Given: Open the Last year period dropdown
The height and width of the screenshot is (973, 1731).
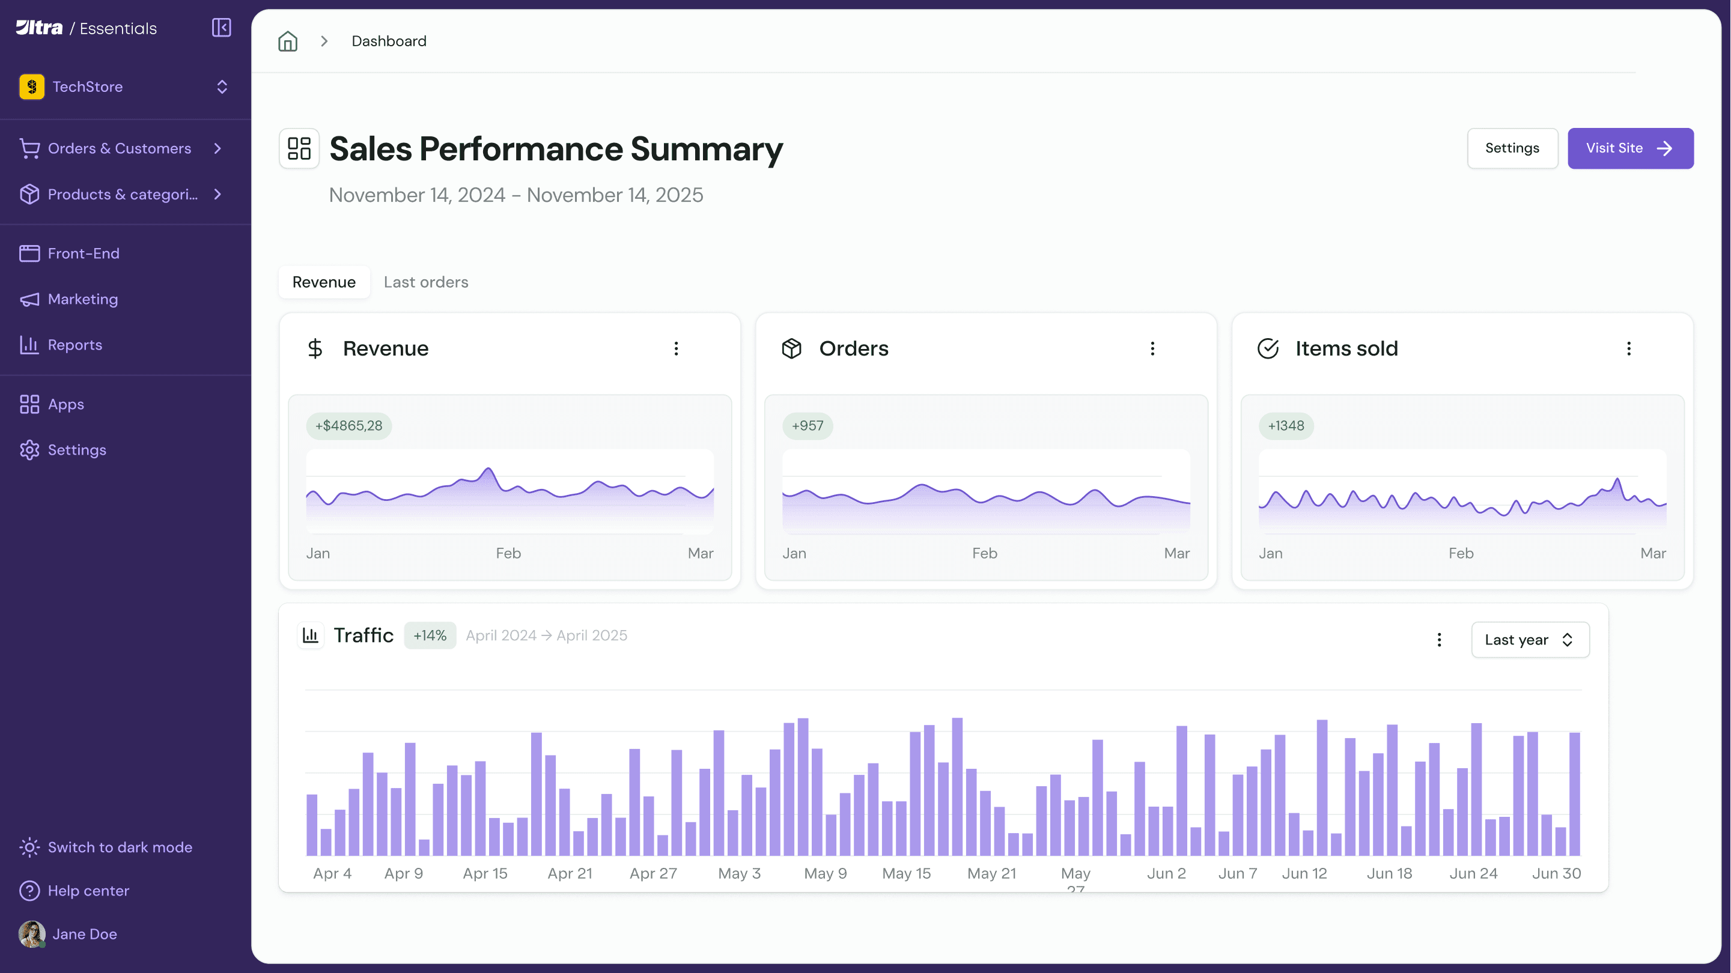Looking at the screenshot, I should (x=1529, y=639).
